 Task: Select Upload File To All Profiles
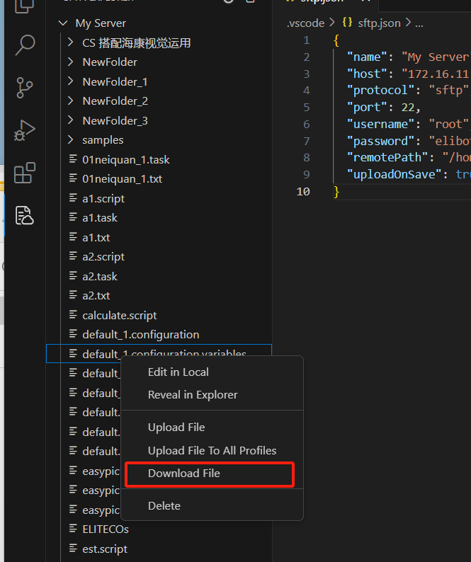coord(212,451)
